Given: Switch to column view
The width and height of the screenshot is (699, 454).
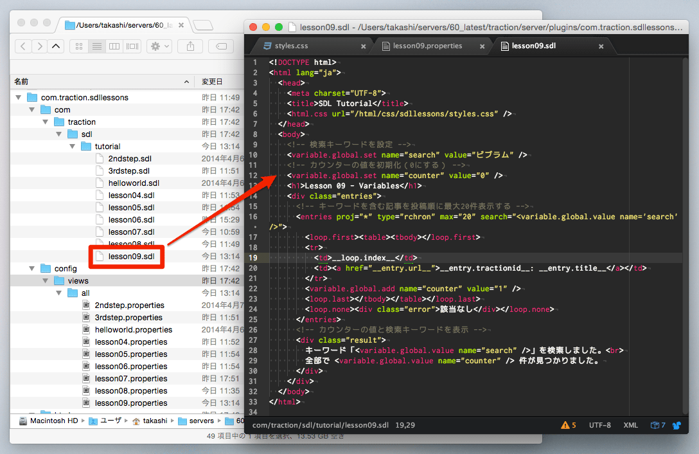Looking at the screenshot, I should [114, 46].
